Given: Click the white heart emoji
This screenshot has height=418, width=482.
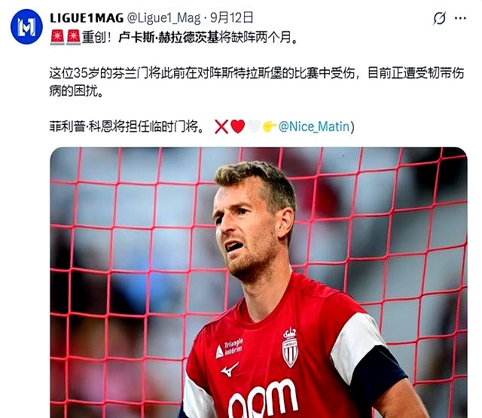Looking at the screenshot, I should [254, 127].
